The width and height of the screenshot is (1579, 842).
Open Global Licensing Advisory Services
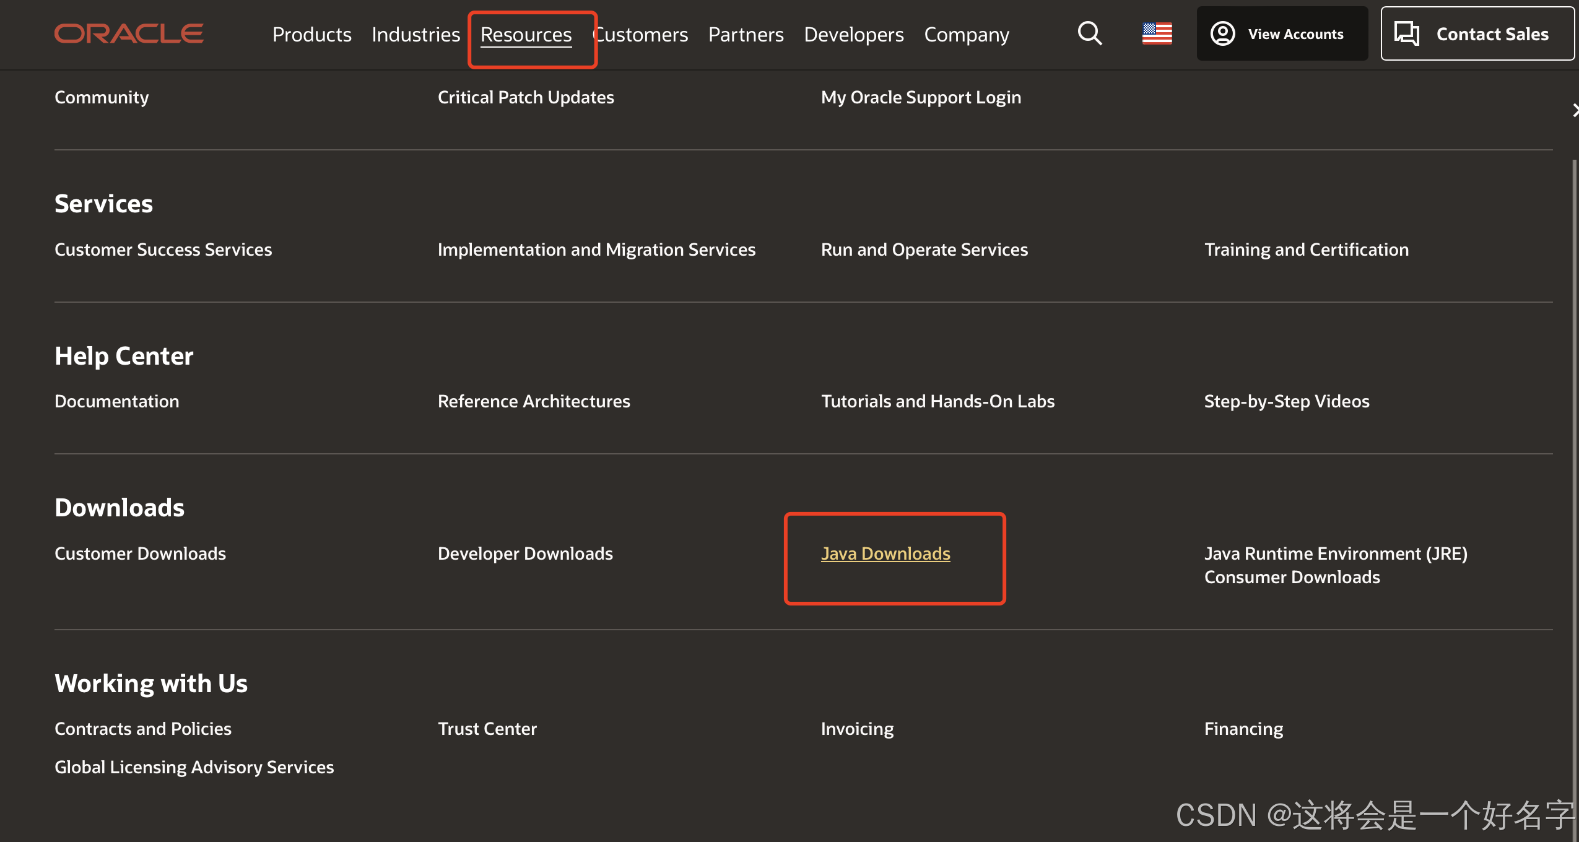[x=194, y=767]
